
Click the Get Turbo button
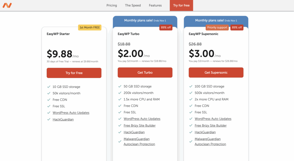click(x=145, y=72)
